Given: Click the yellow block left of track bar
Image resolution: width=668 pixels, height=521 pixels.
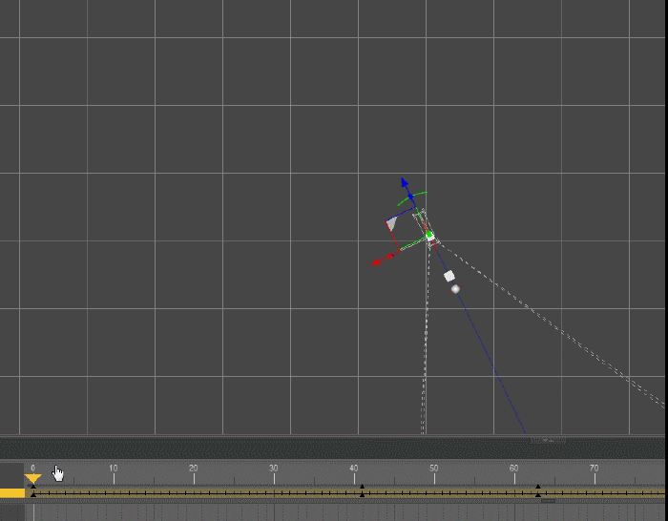Looking at the screenshot, I should [11, 493].
